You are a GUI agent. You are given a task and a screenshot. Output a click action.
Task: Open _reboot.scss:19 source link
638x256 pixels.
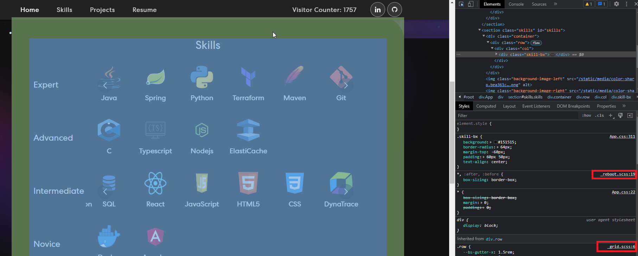[x=618, y=174]
